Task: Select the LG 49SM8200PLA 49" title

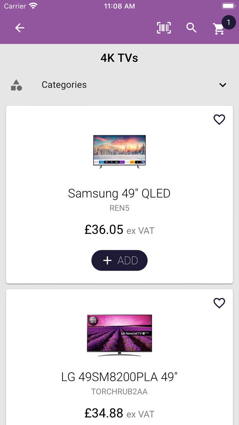Action: (x=119, y=377)
